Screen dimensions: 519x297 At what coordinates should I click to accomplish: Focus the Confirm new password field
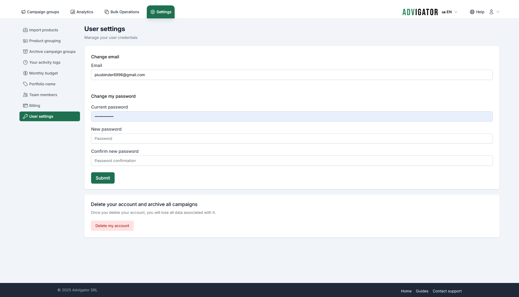[x=292, y=161]
